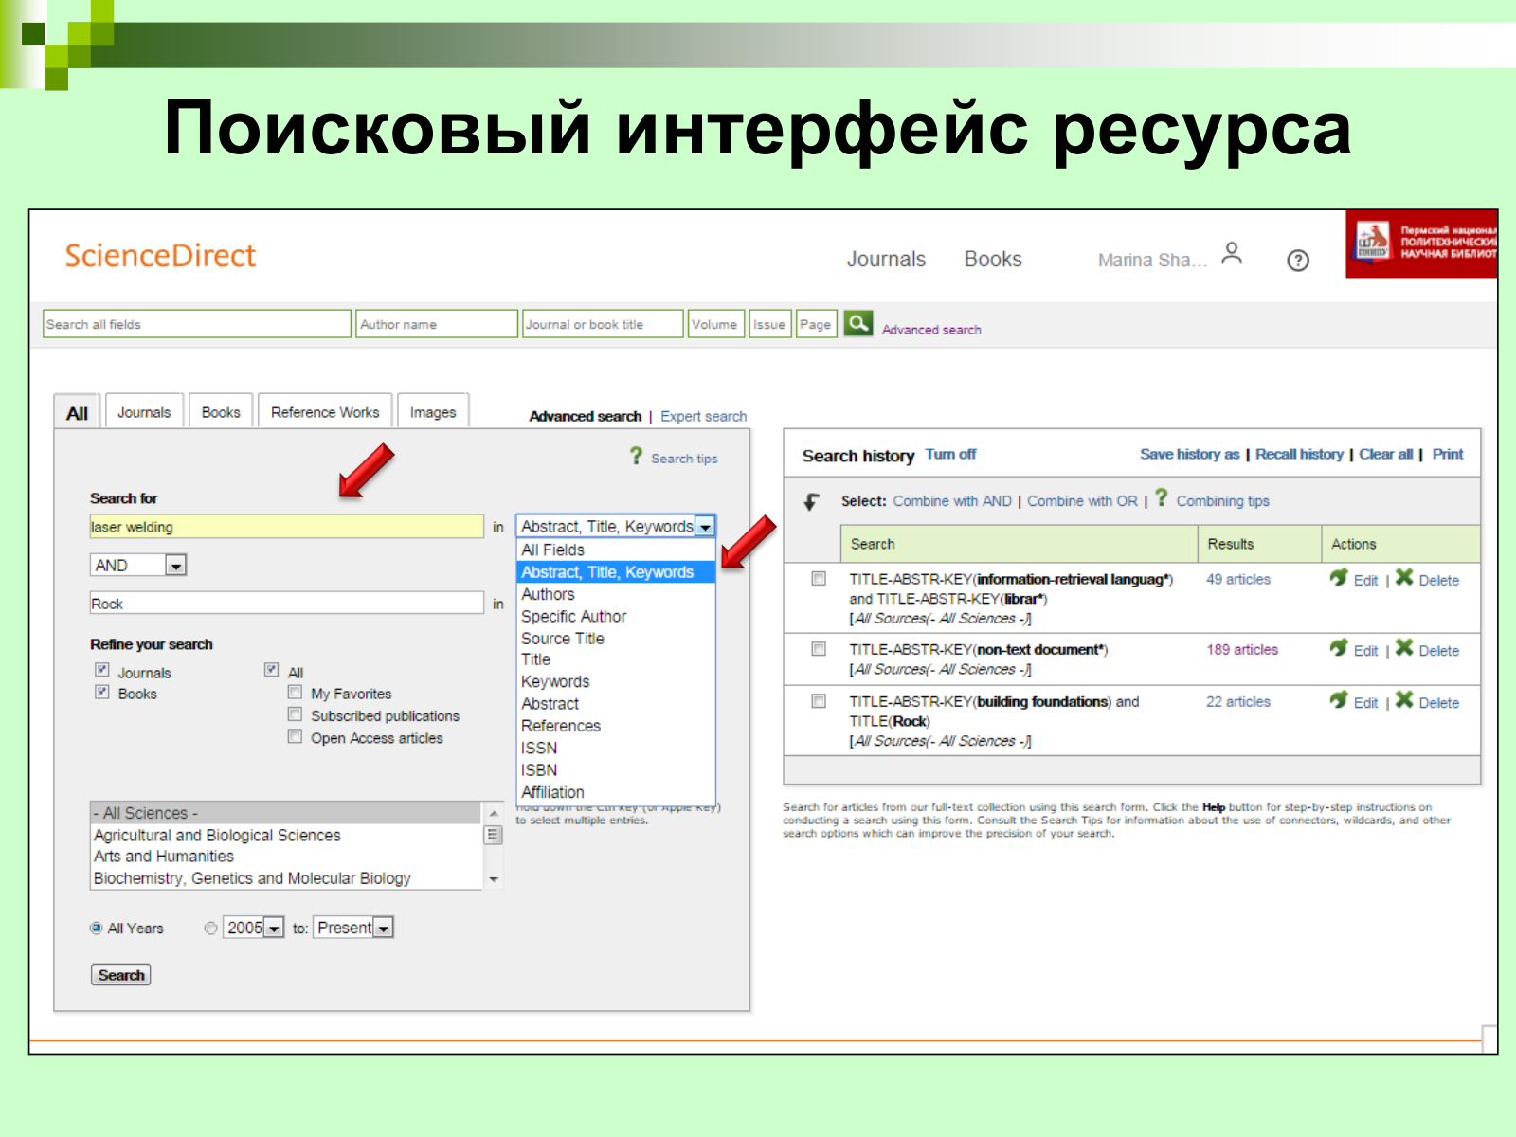Choose References in the field list
The width and height of the screenshot is (1516, 1137).
click(x=616, y=726)
